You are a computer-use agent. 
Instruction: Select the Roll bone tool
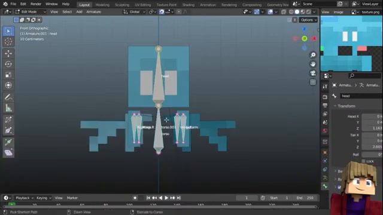pos(8,119)
